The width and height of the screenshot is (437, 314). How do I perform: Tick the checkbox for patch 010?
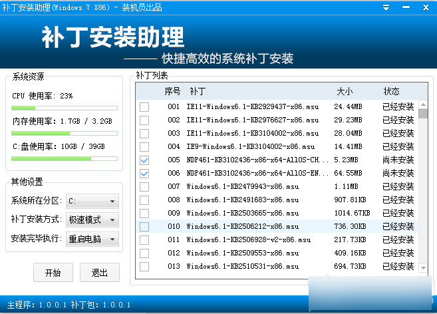144,227
